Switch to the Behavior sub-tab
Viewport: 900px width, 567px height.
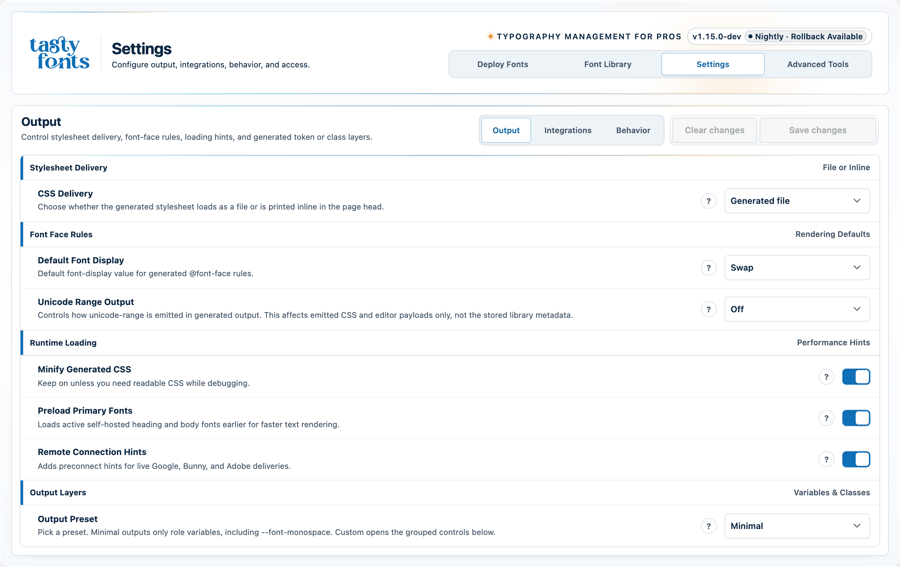click(633, 130)
